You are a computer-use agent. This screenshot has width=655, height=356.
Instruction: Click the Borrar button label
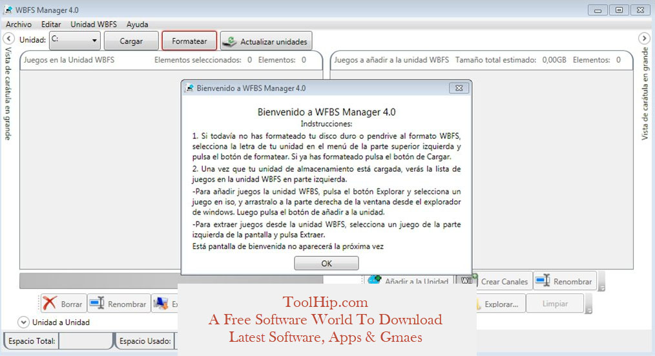(x=72, y=304)
